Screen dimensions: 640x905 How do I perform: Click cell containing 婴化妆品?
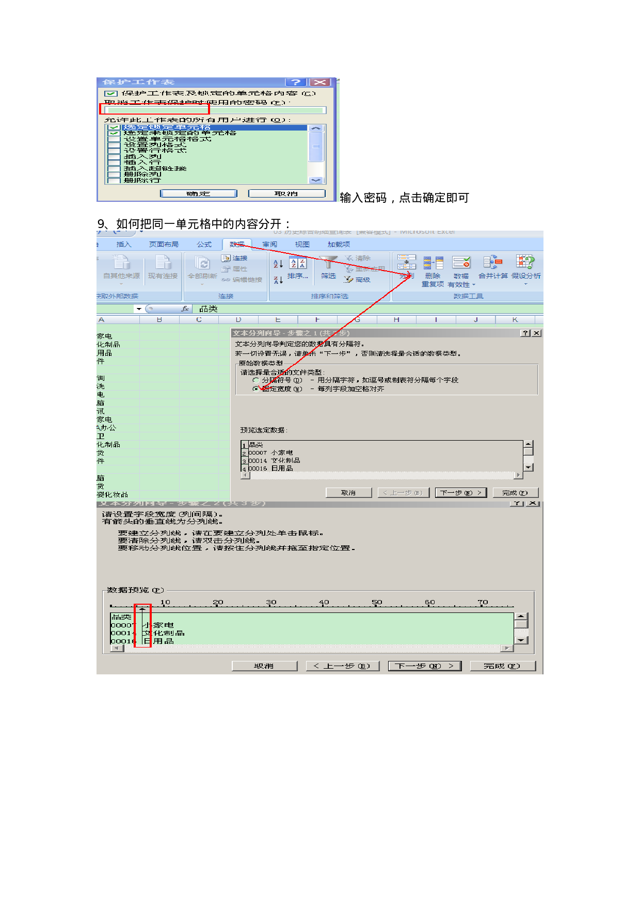coord(118,494)
